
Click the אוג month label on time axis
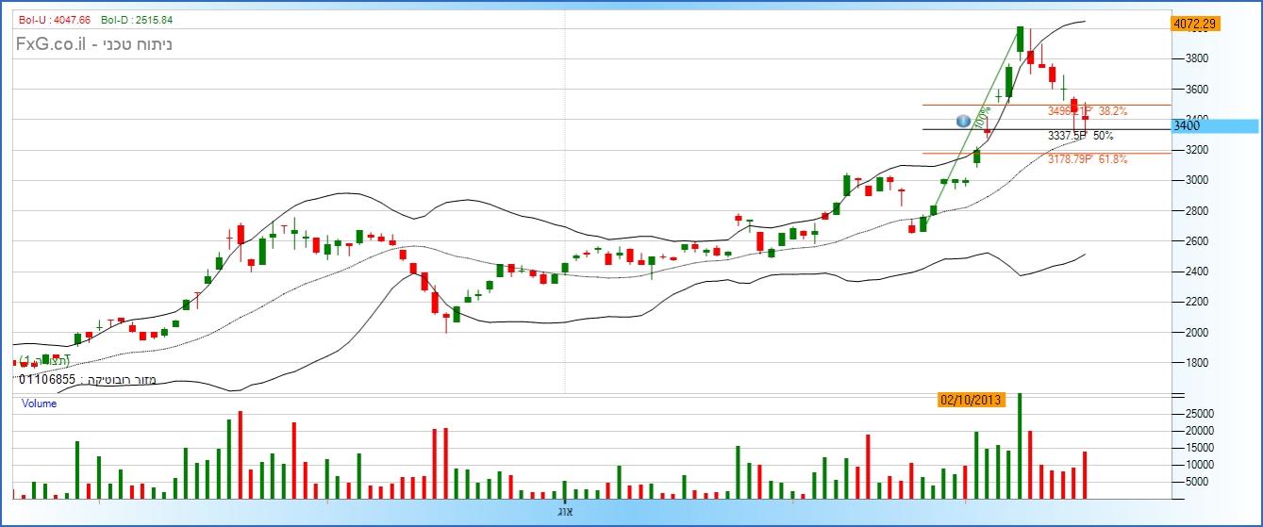(568, 511)
